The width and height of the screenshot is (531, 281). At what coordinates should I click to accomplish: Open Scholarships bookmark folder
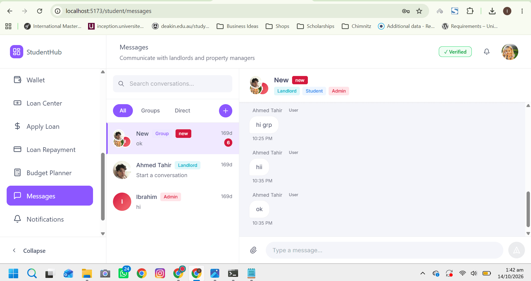tap(316, 26)
